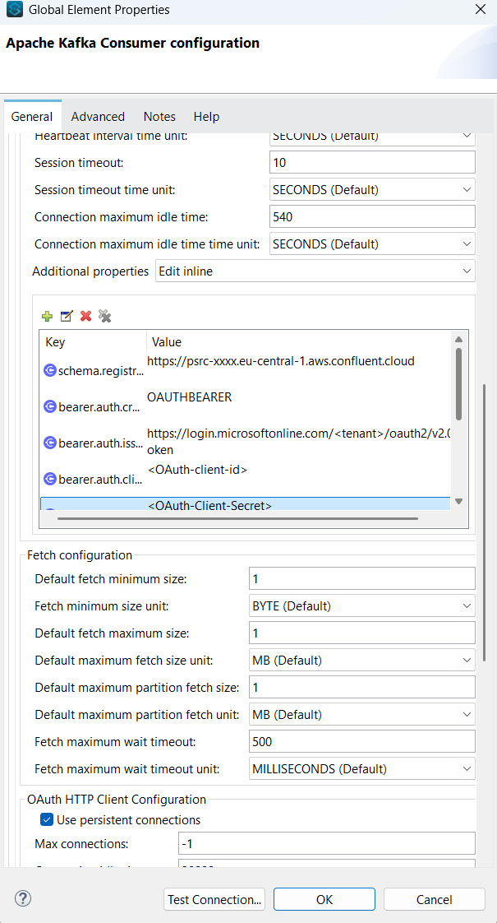Click the schema.registr... key row icon
Screen dimensions: 497x923
[x=50, y=371]
